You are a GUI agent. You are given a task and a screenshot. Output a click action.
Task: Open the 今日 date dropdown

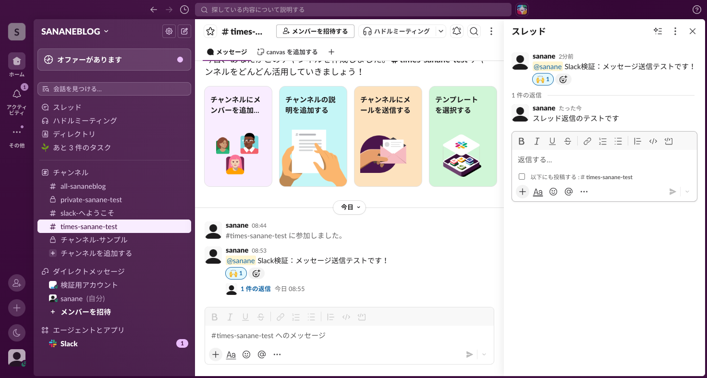[x=350, y=207]
